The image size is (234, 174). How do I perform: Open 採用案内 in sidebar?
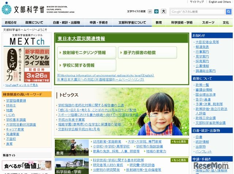point(202,61)
